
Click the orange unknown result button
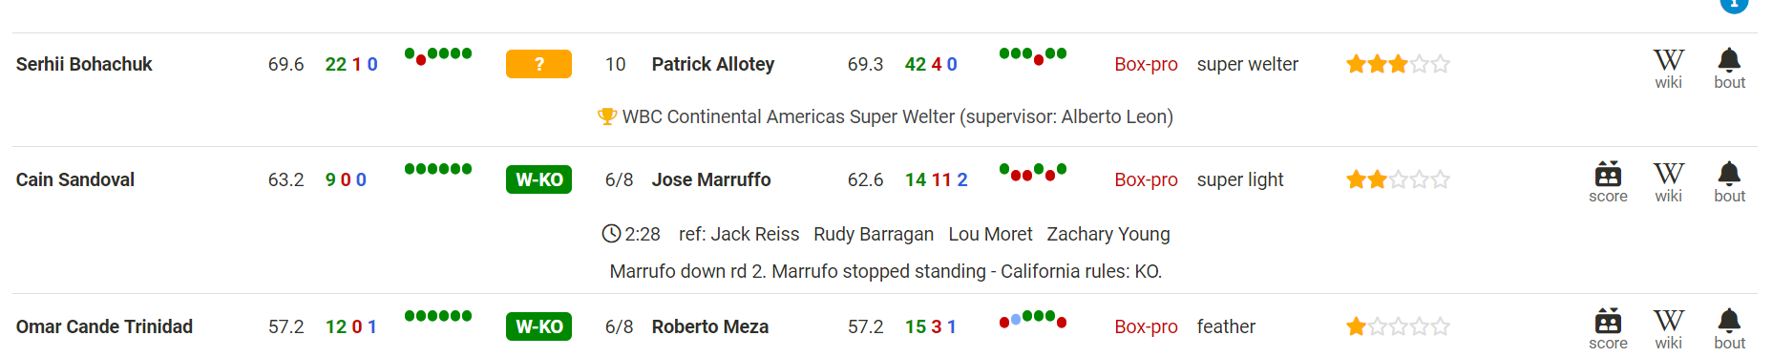pos(538,64)
